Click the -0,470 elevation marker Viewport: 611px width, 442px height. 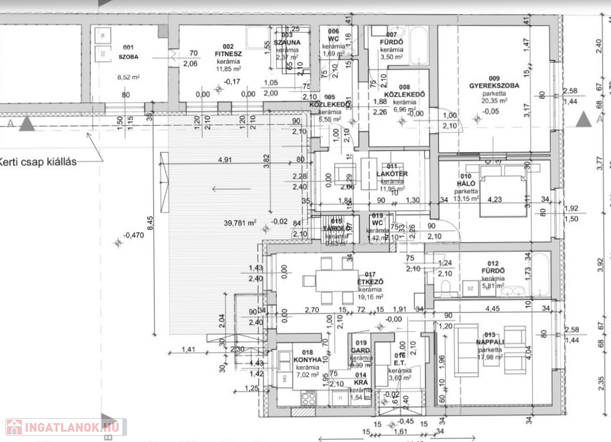point(134,235)
